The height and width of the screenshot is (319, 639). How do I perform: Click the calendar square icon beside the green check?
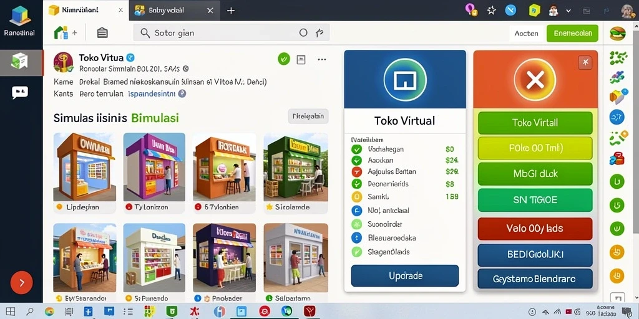301,59
